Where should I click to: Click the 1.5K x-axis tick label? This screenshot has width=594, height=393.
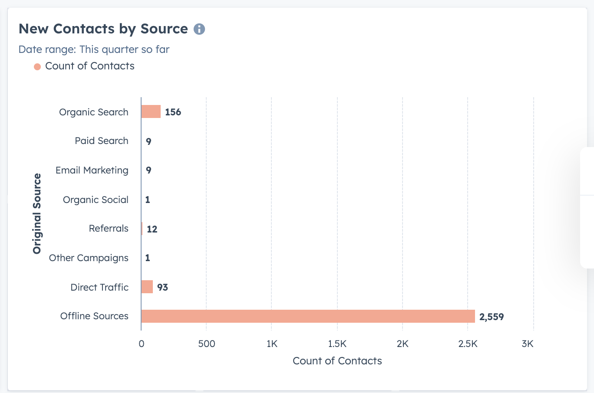pos(337,344)
